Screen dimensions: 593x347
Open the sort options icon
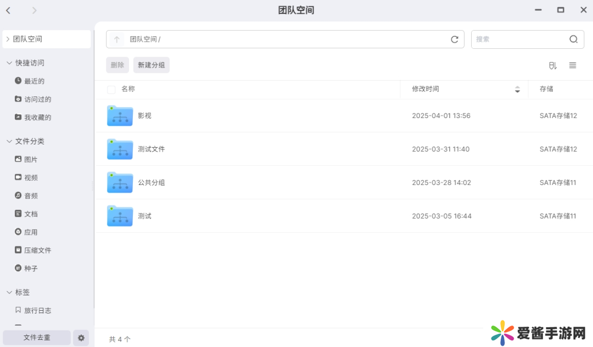(x=552, y=65)
